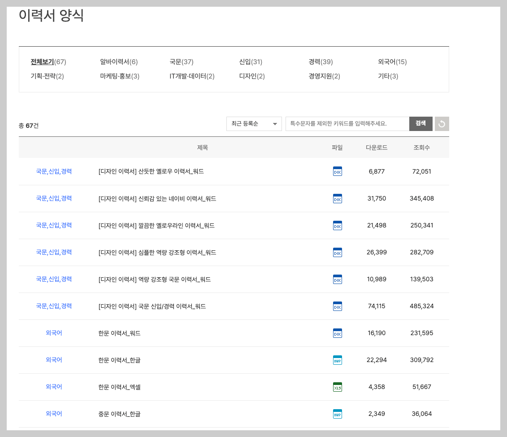The width and height of the screenshot is (507, 437).
Task: Click the 국문,신입,경력 tag on the first row
Action: [x=53, y=171]
